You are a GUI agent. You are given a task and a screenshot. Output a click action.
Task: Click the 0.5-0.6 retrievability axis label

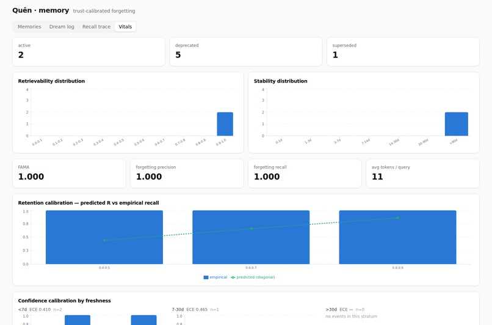(139, 142)
